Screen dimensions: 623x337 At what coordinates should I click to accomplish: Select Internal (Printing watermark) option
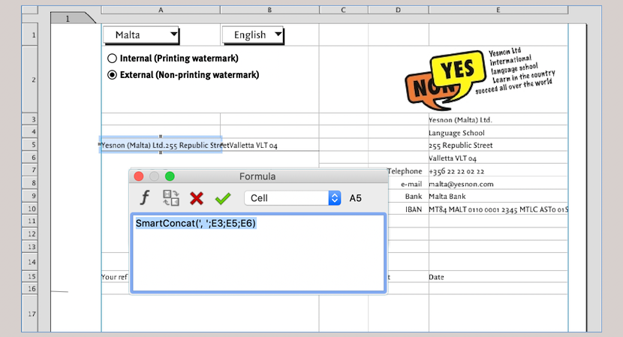(113, 58)
